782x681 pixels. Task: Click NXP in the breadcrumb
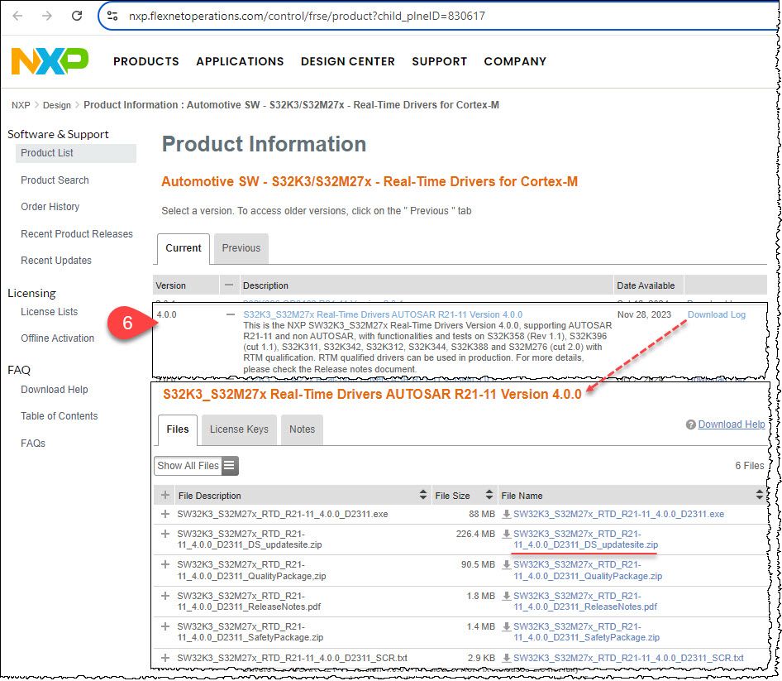click(21, 105)
